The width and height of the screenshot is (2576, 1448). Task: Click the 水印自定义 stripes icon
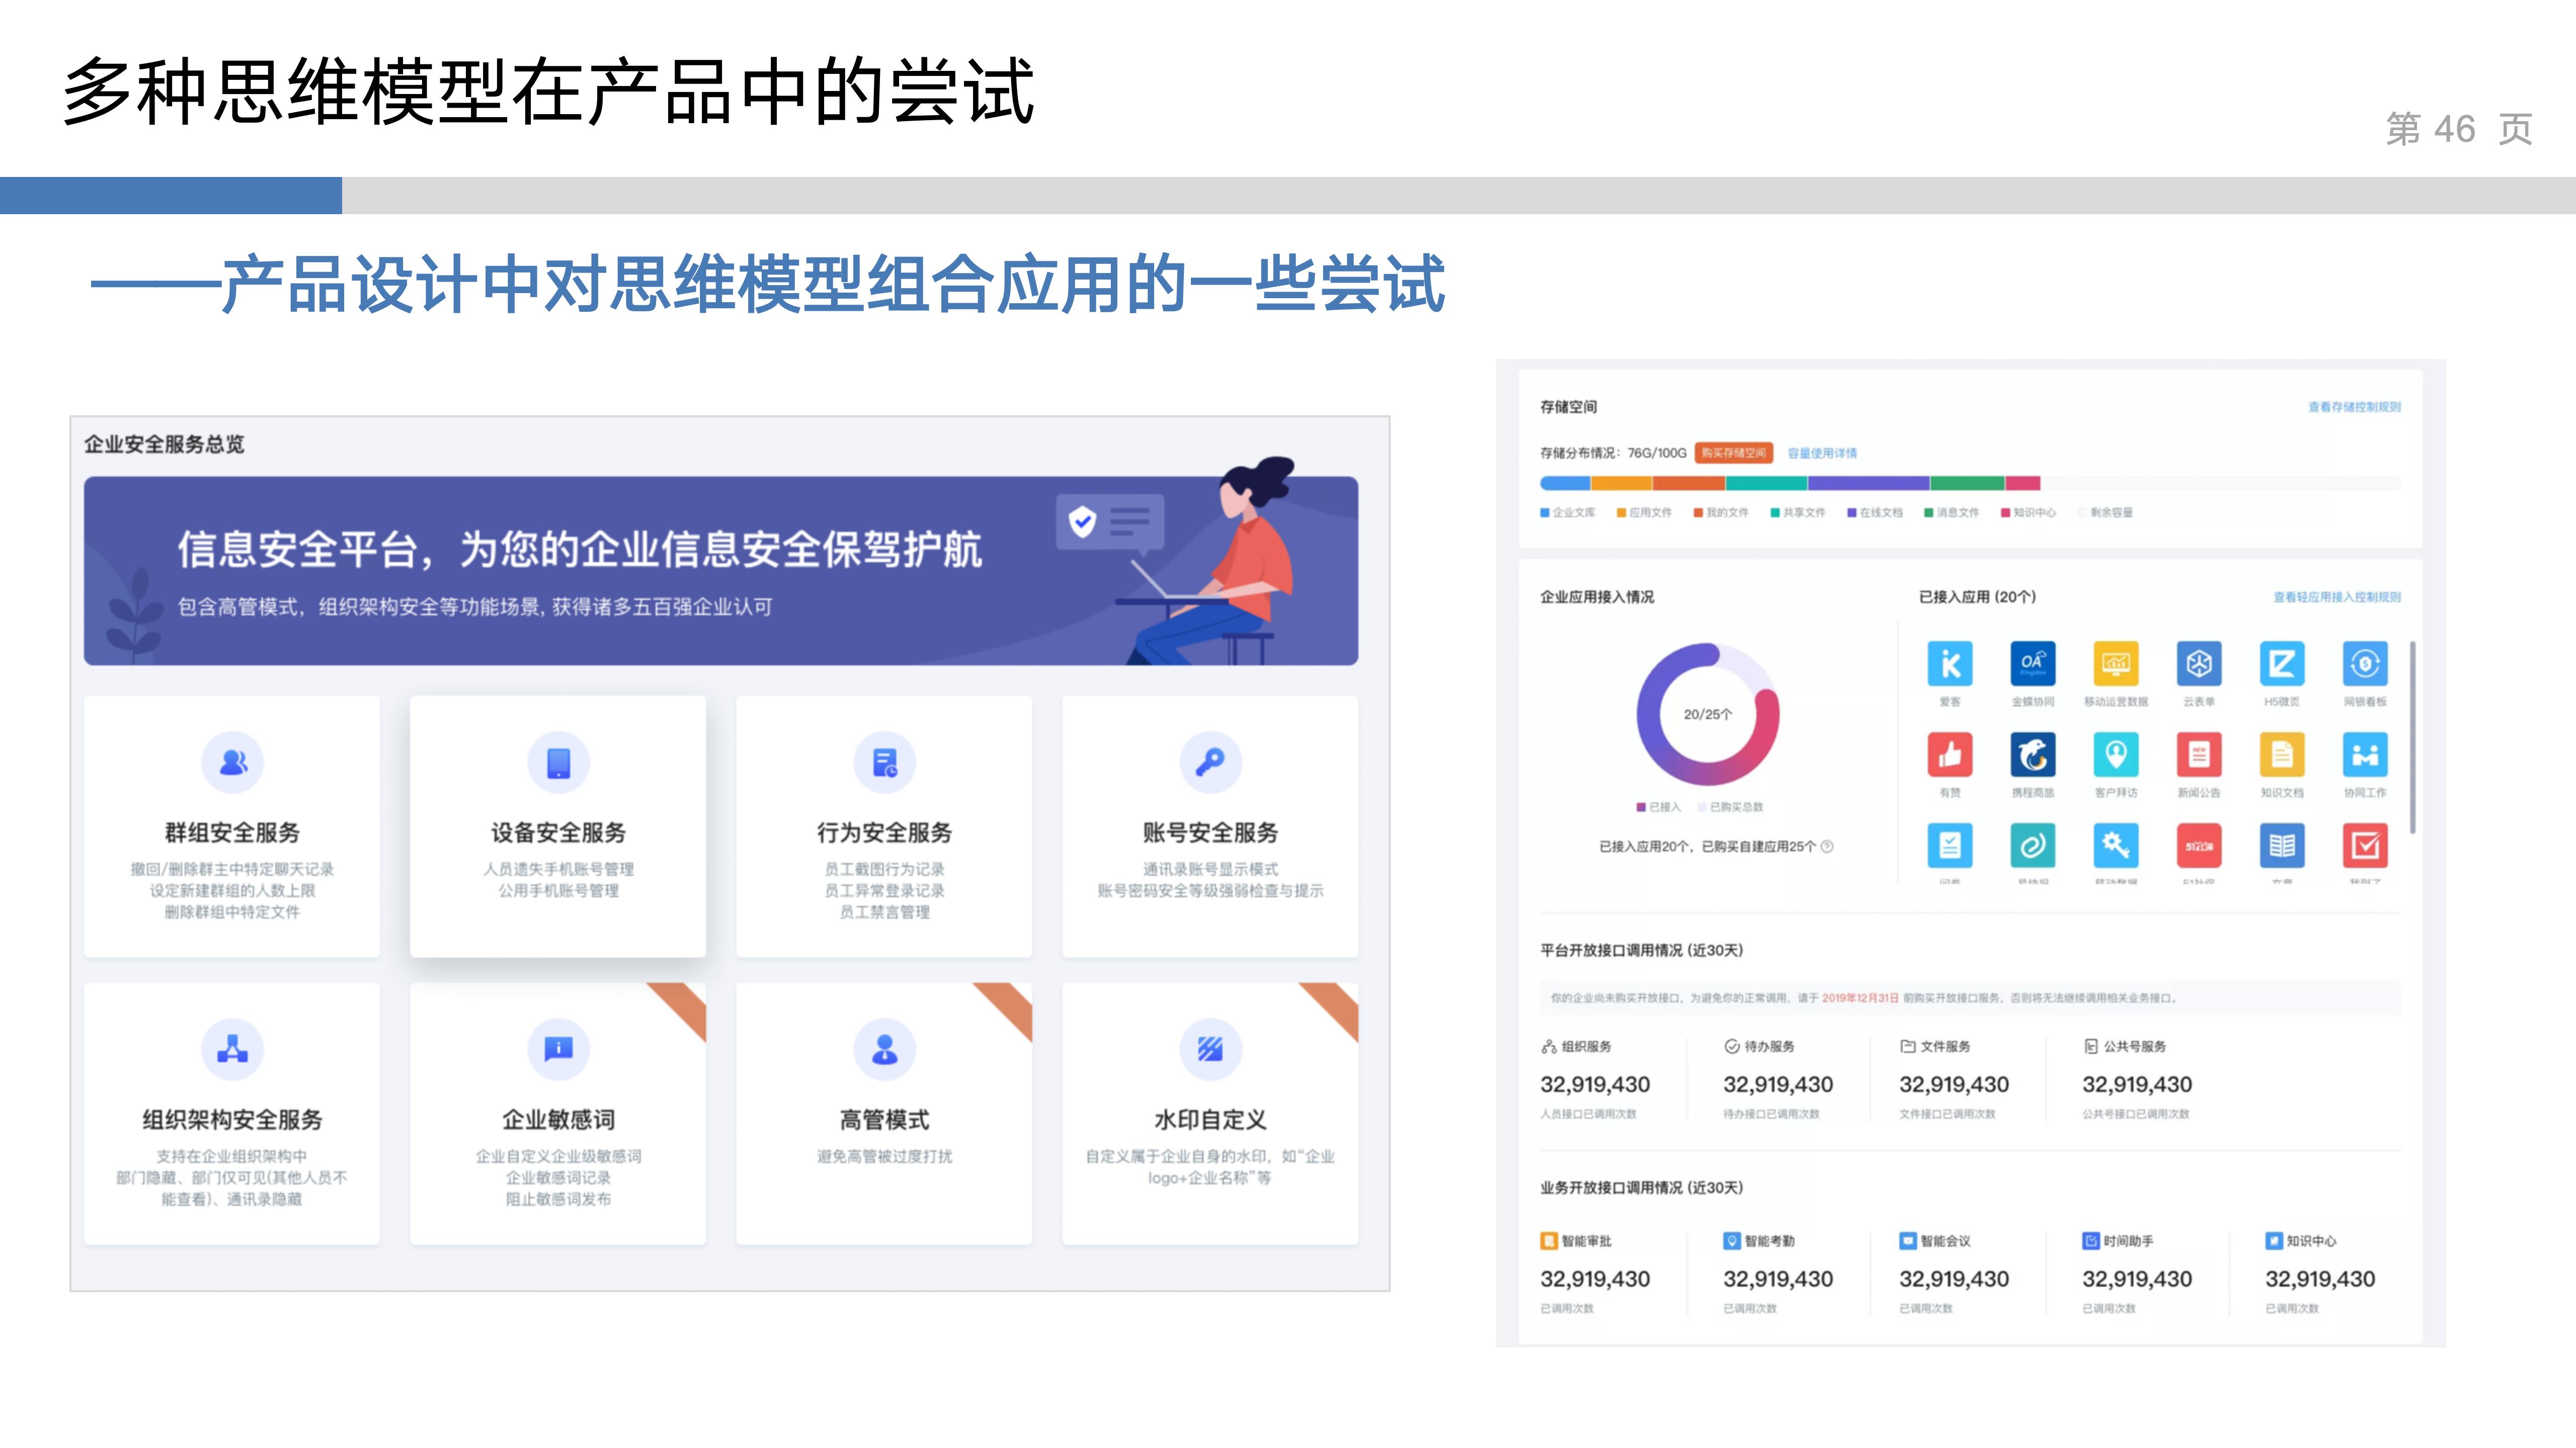(1211, 1049)
